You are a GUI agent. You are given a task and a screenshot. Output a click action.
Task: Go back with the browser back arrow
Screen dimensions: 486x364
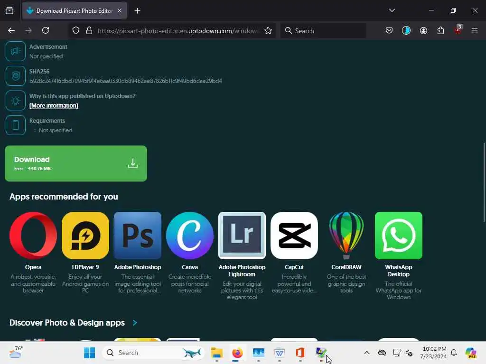coord(11,30)
